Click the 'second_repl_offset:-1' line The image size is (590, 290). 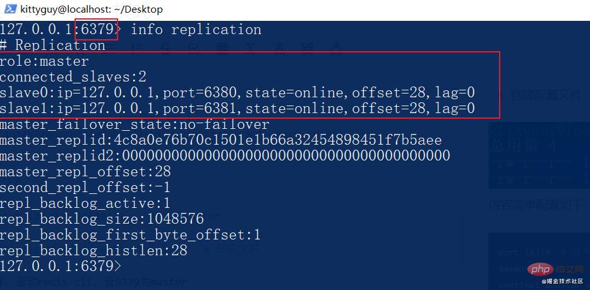click(85, 188)
